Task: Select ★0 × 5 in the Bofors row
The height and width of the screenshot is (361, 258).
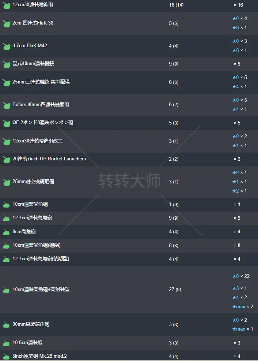Action: pyautogui.click(x=240, y=100)
